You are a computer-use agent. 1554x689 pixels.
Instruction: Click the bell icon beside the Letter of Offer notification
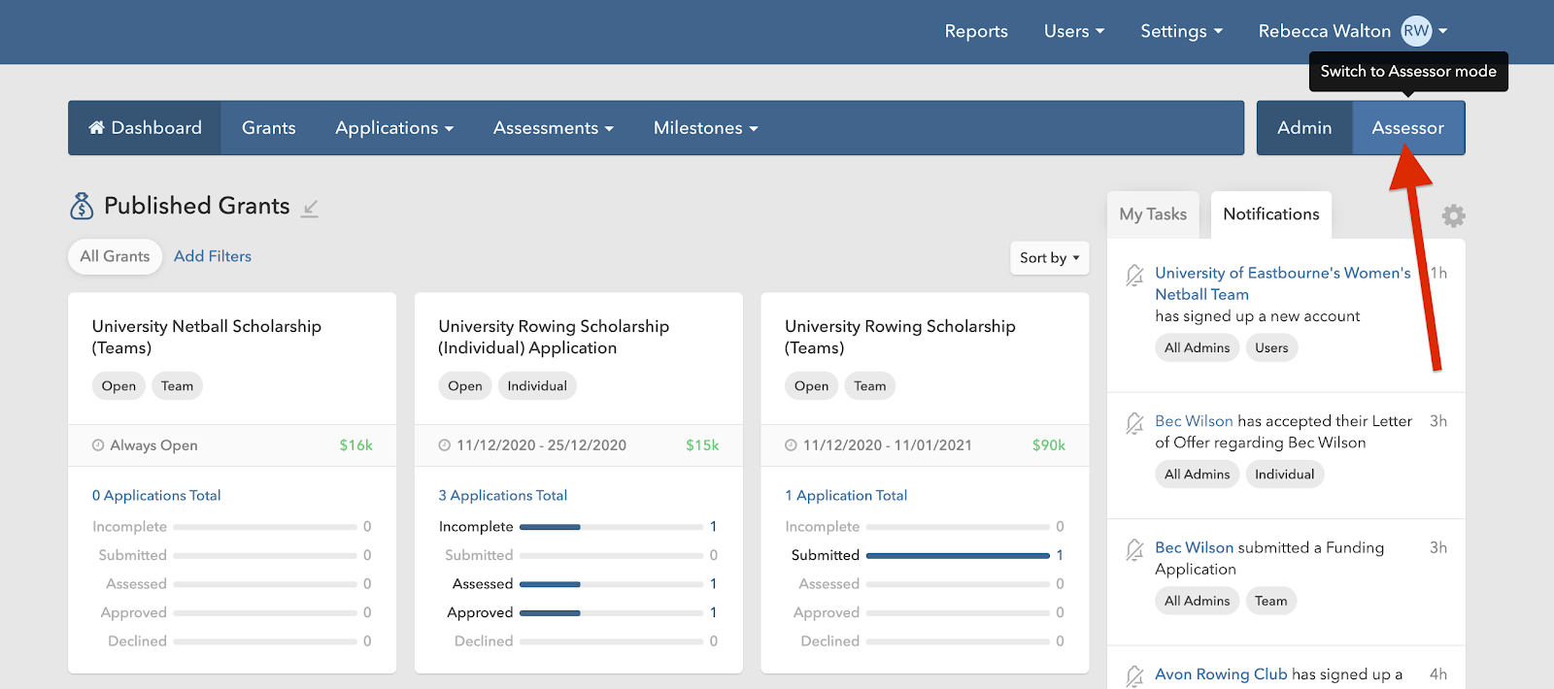[x=1134, y=423]
